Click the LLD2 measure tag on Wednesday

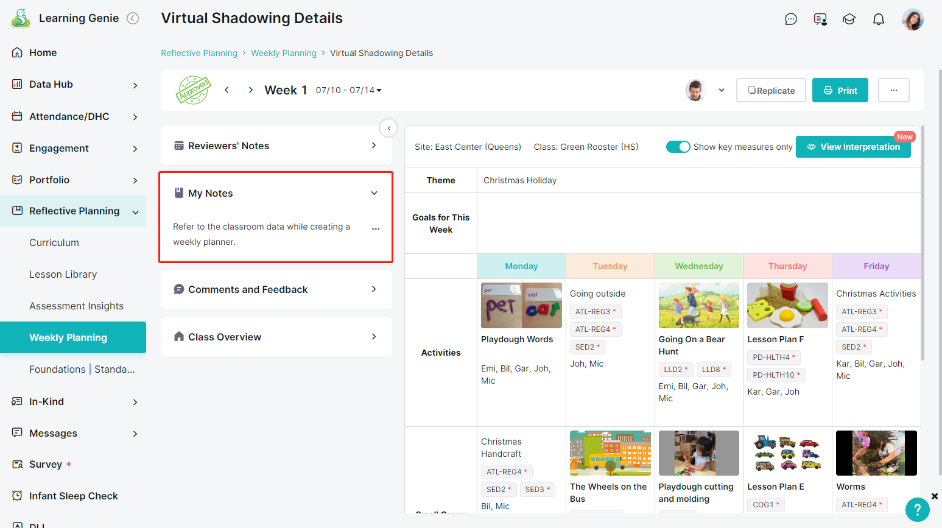tap(676, 369)
